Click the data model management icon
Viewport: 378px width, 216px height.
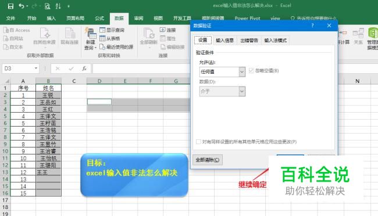373,38
